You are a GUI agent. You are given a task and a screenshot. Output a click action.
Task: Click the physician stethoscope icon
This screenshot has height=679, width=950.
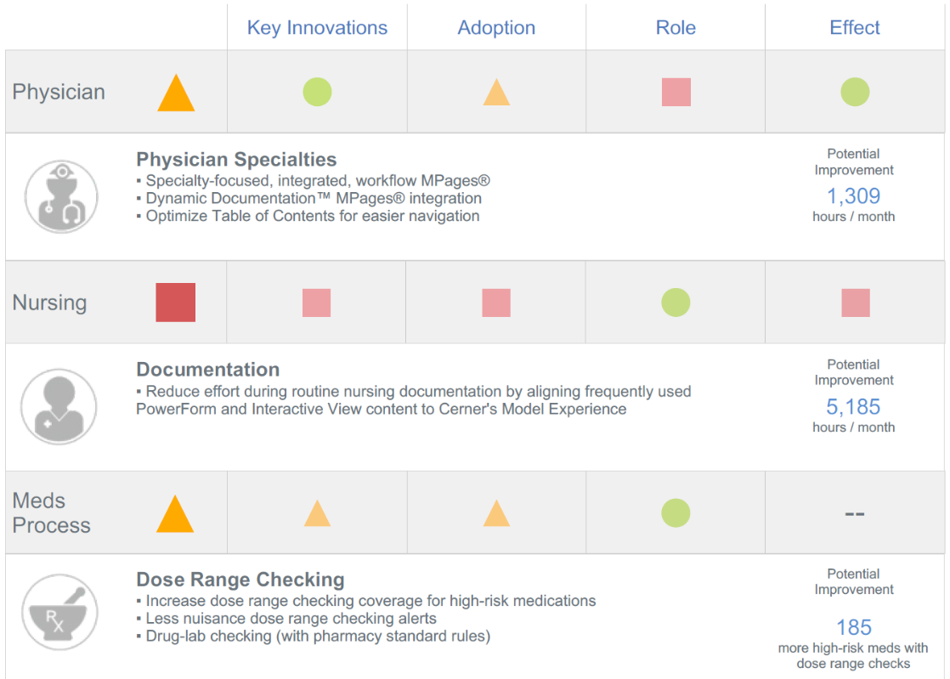tap(61, 196)
